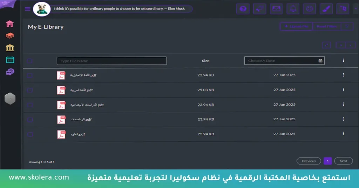The width and height of the screenshot is (359, 188).
Task: Click the smiley face icon
Action: click(x=310, y=9)
